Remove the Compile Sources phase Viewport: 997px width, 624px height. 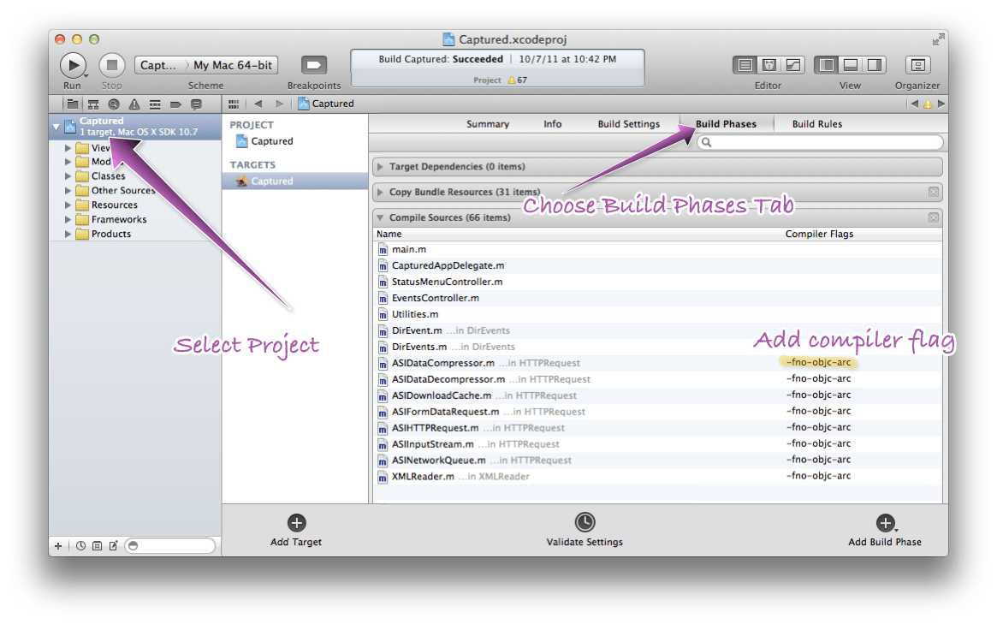point(934,217)
